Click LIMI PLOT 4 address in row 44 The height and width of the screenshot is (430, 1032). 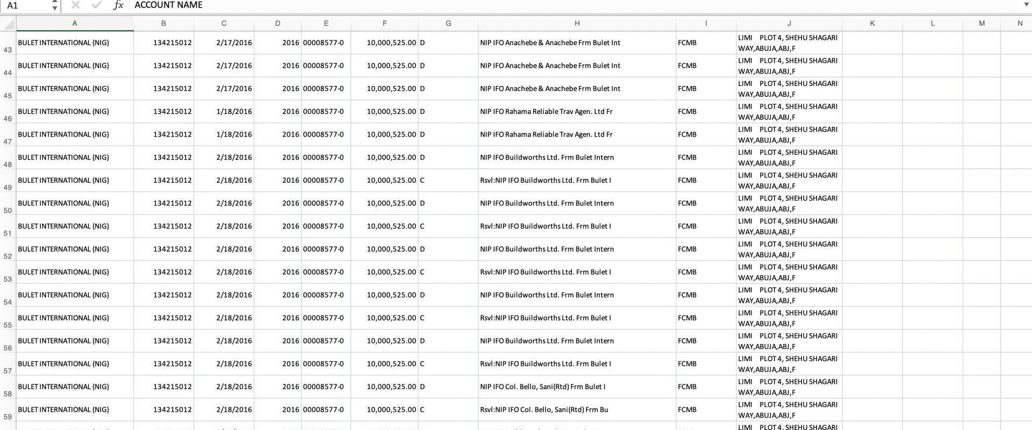pos(787,66)
